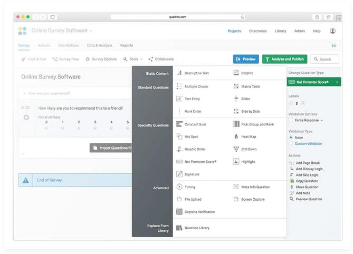Pick the Highlight question icon
Image resolution: width=353 pixels, height=254 pixels.
click(x=236, y=162)
